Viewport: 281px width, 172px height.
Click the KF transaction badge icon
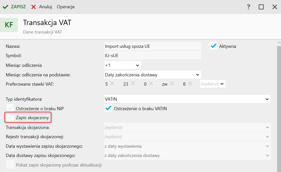(9, 25)
